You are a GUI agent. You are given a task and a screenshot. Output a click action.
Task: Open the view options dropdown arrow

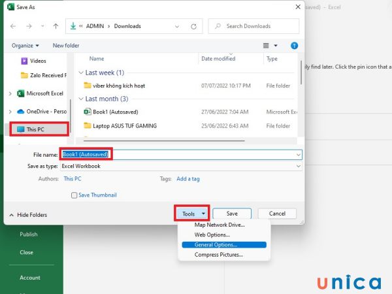276,46
